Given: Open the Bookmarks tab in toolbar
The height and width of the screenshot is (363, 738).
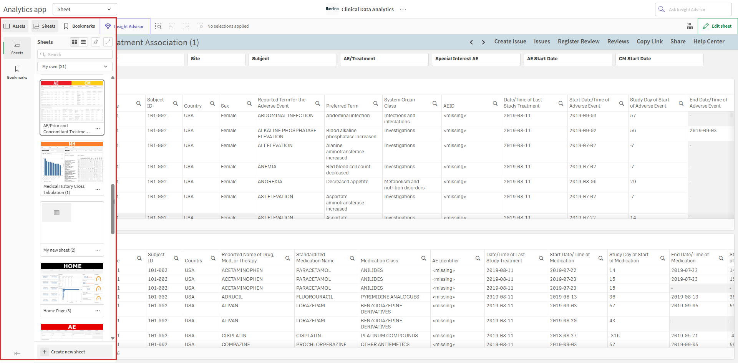Looking at the screenshot, I should pos(80,26).
